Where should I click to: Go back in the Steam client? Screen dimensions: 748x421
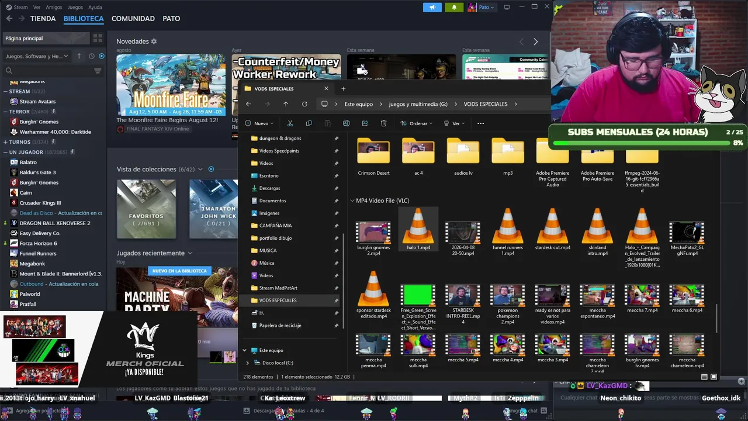pyautogui.click(x=9, y=19)
